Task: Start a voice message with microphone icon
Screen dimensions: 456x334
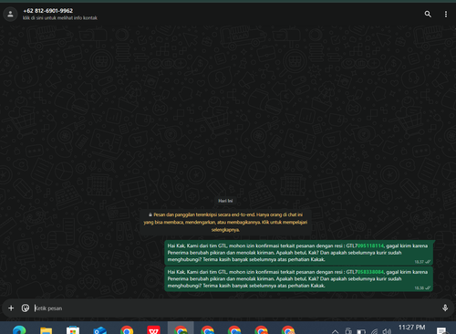Action: [x=445, y=308]
